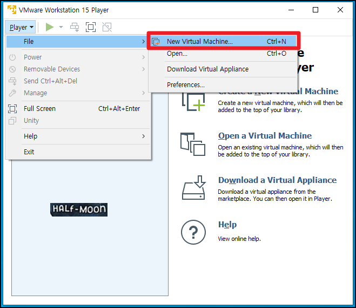Click 'View online help.' text
Screen dimensions: 356x308
click(239, 239)
